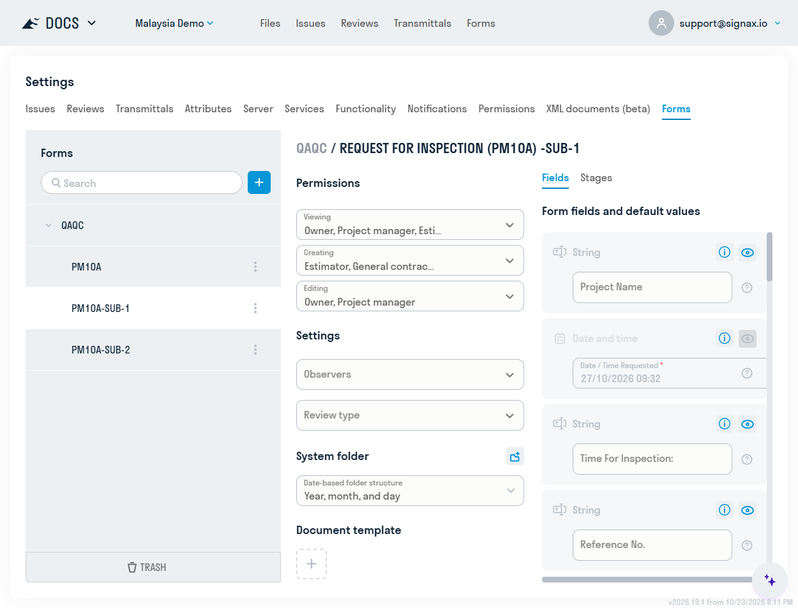Image resolution: width=798 pixels, height=608 pixels.
Task: Open the system folder picker icon
Action: pos(515,456)
